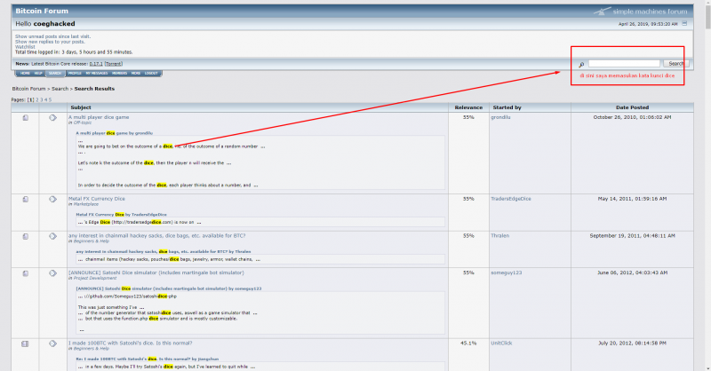The height and width of the screenshot is (371, 711).
Task: Open the MEMBERS menu tab
Action: tap(120, 74)
